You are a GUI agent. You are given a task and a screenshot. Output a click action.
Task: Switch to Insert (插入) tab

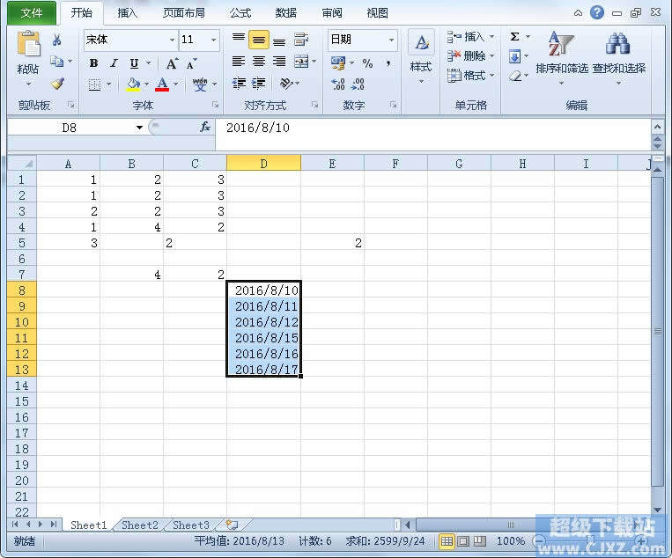pyautogui.click(x=128, y=13)
